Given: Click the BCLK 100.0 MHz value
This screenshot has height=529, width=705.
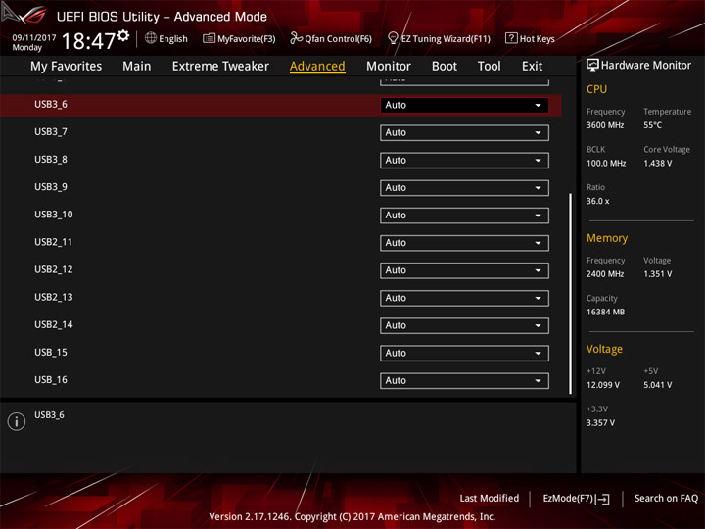Looking at the screenshot, I should pos(606,164).
